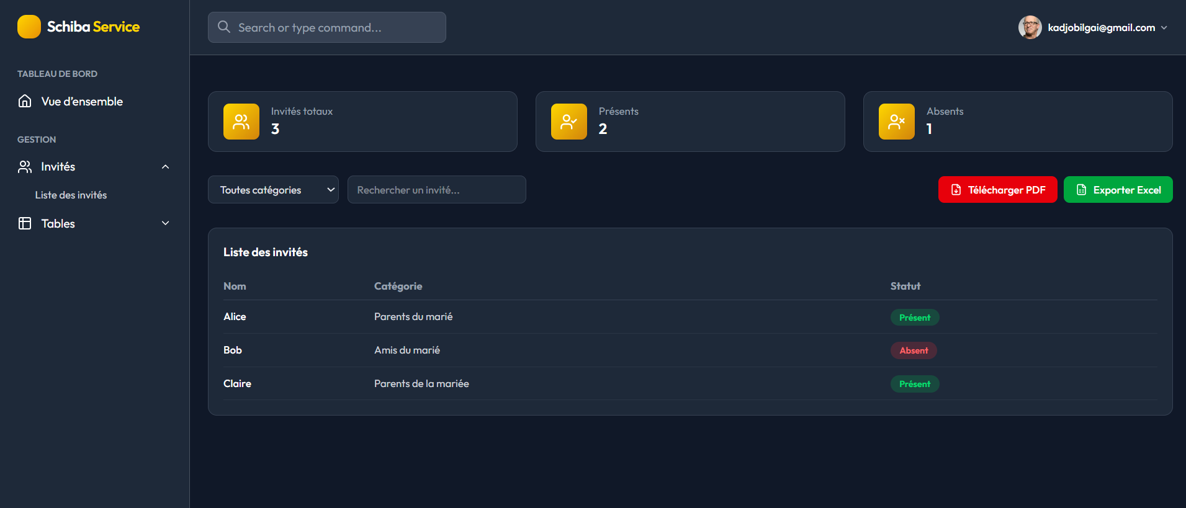This screenshot has height=508, width=1186.
Task: Click the PDF file icon in Télécharger button
Action: pos(956,190)
